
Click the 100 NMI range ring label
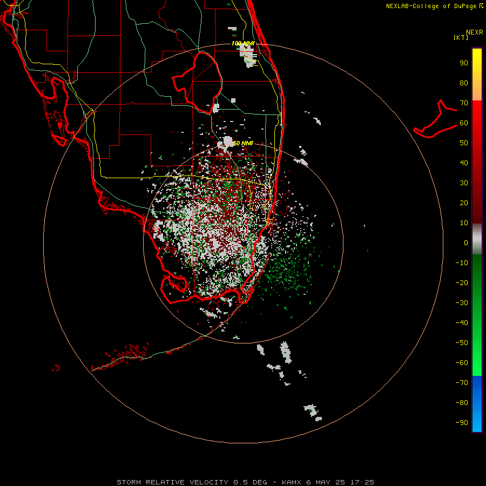click(243, 43)
